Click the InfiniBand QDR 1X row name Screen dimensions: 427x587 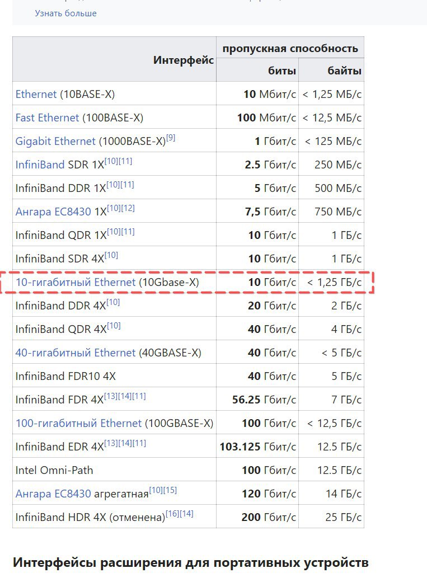coord(61,235)
